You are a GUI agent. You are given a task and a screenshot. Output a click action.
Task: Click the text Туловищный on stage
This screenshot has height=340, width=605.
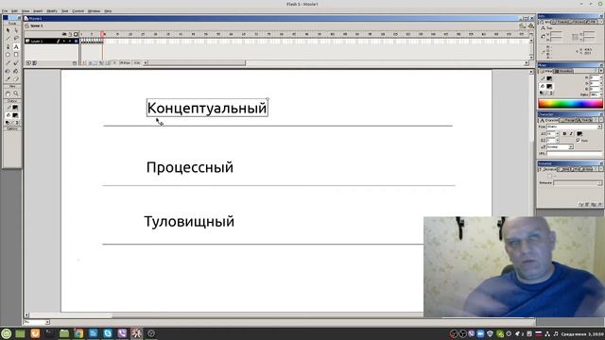pyautogui.click(x=189, y=222)
